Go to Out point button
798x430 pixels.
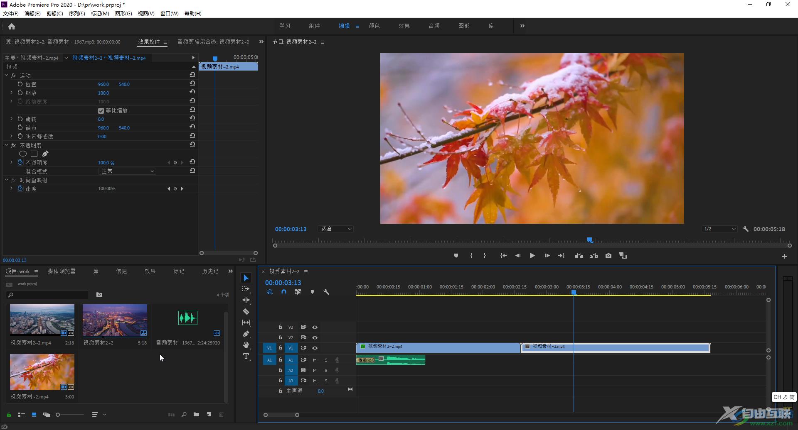coord(561,256)
